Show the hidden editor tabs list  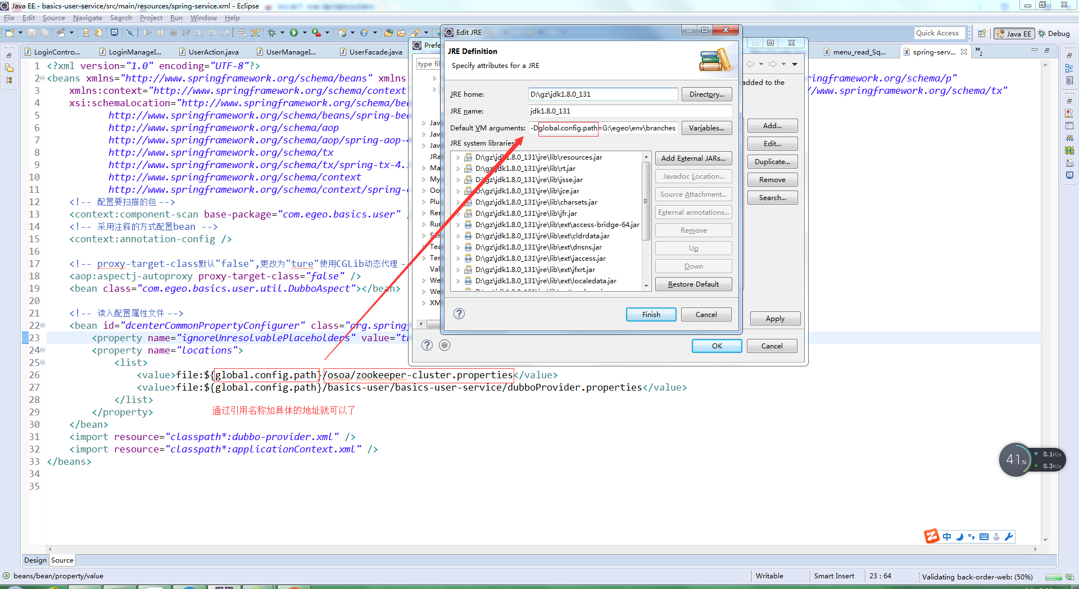click(979, 52)
